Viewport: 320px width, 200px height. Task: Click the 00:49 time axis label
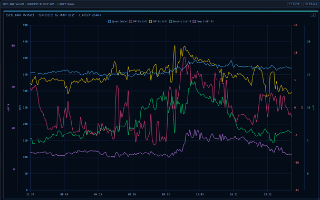tap(64, 195)
